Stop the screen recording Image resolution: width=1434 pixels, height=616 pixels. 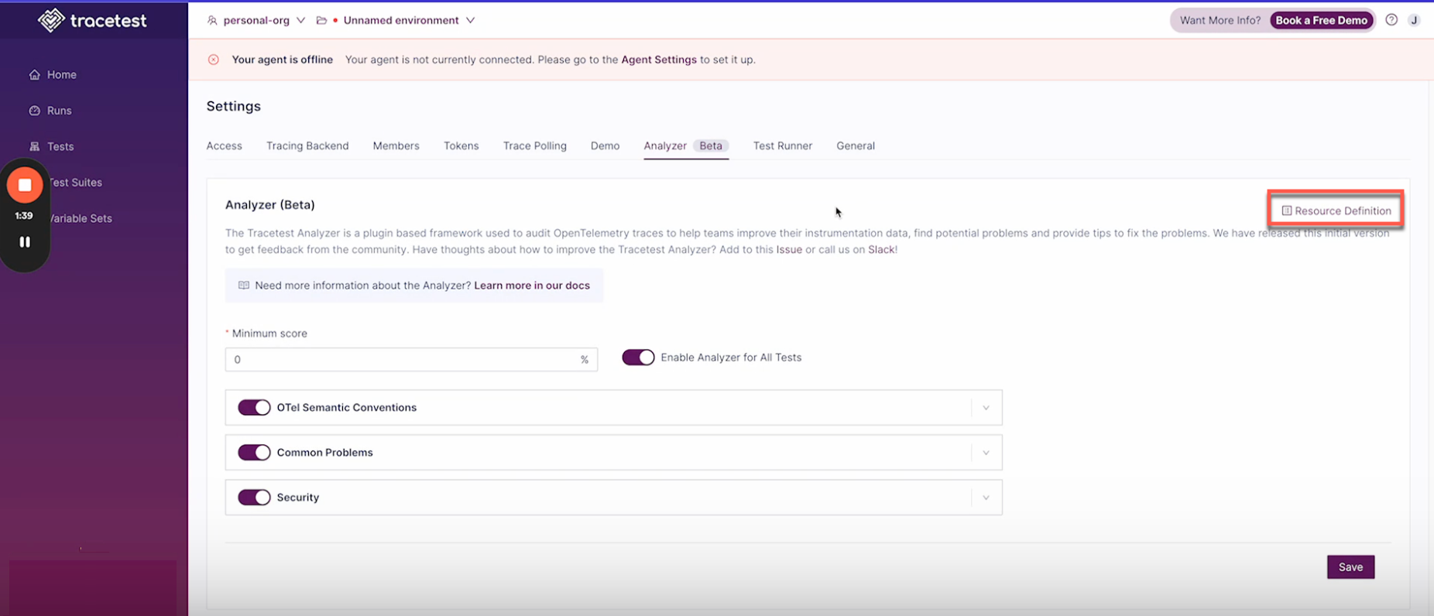25,185
